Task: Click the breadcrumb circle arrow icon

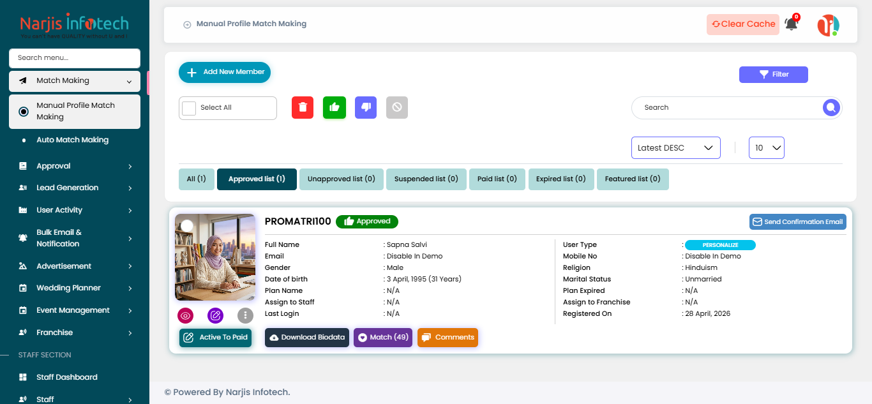Action: [x=187, y=25]
